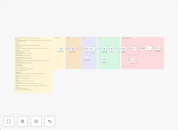Open the Get Video node
The image size is (178, 130).
click(123, 49)
